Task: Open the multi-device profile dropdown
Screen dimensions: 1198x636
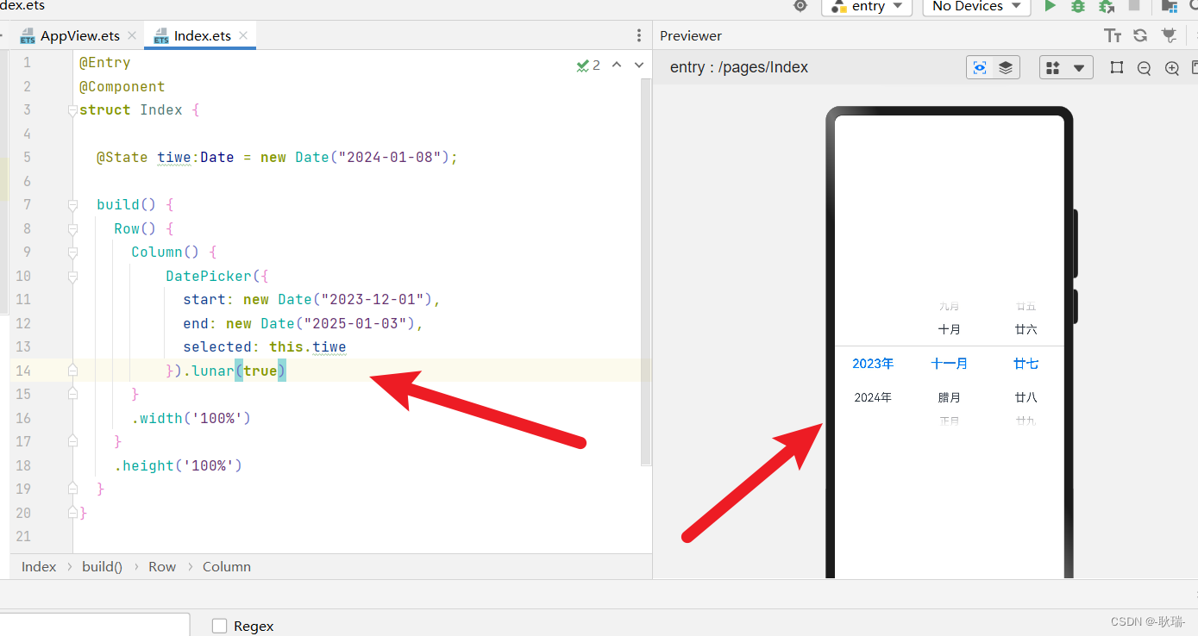Action: (1066, 67)
